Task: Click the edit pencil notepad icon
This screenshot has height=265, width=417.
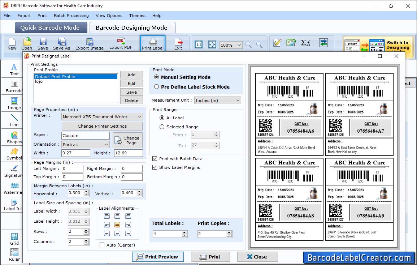Action: (277, 43)
